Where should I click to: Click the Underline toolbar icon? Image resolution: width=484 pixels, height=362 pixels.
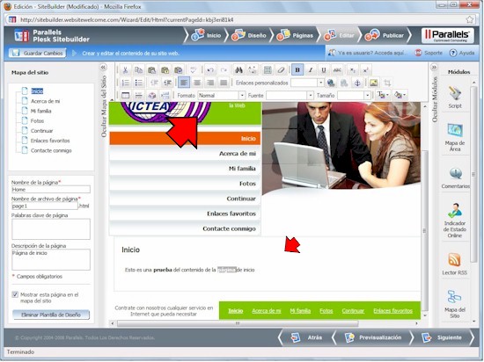pyautogui.click(x=324, y=70)
